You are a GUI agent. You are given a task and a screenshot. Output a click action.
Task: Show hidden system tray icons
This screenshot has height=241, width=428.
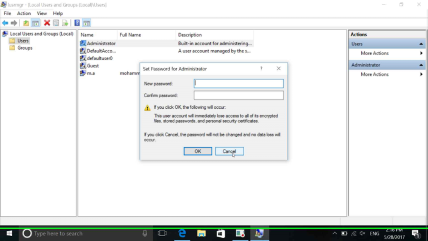point(334,233)
